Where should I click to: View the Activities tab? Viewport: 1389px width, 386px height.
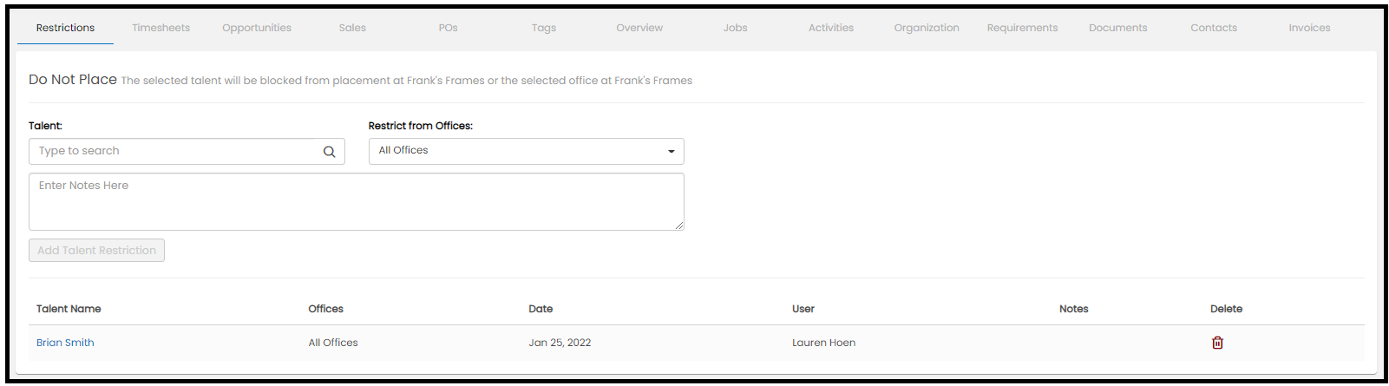click(x=831, y=28)
